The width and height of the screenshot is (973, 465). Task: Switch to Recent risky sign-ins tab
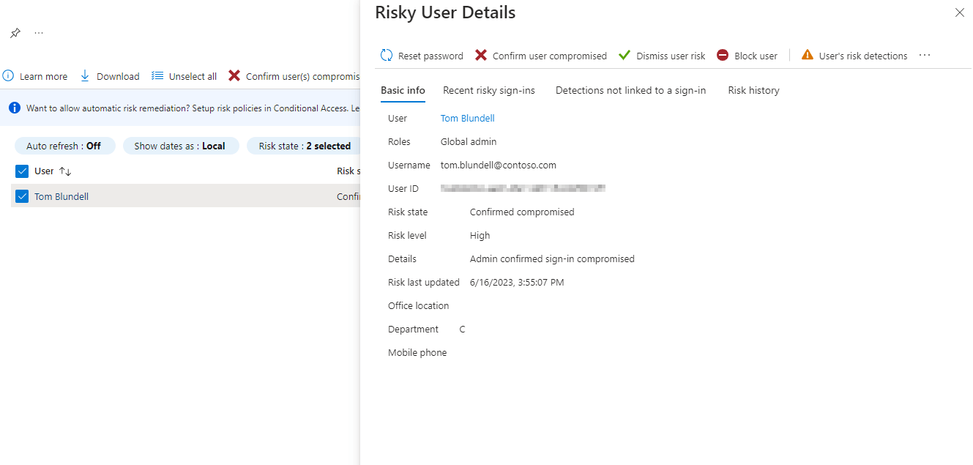coord(489,90)
